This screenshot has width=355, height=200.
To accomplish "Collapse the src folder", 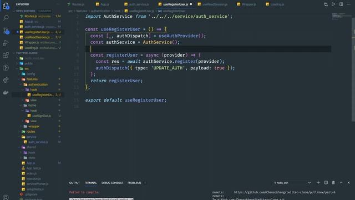I will pyautogui.click(x=27, y=68).
